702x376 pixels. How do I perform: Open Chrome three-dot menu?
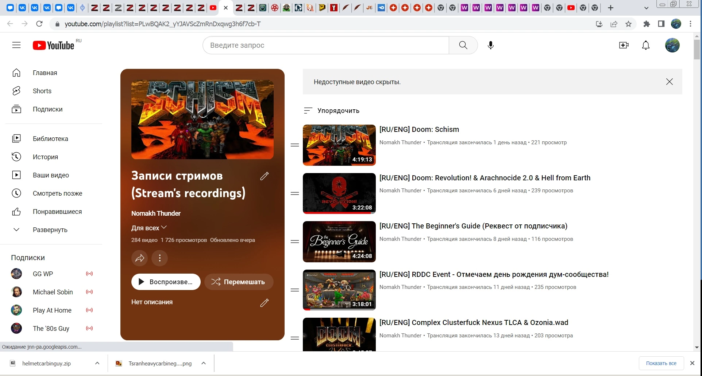(x=690, y=24)
